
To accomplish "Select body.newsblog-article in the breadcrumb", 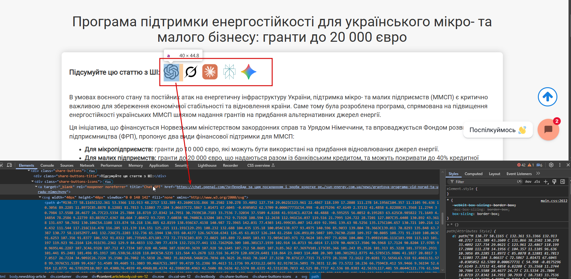I will coord(28,277).
